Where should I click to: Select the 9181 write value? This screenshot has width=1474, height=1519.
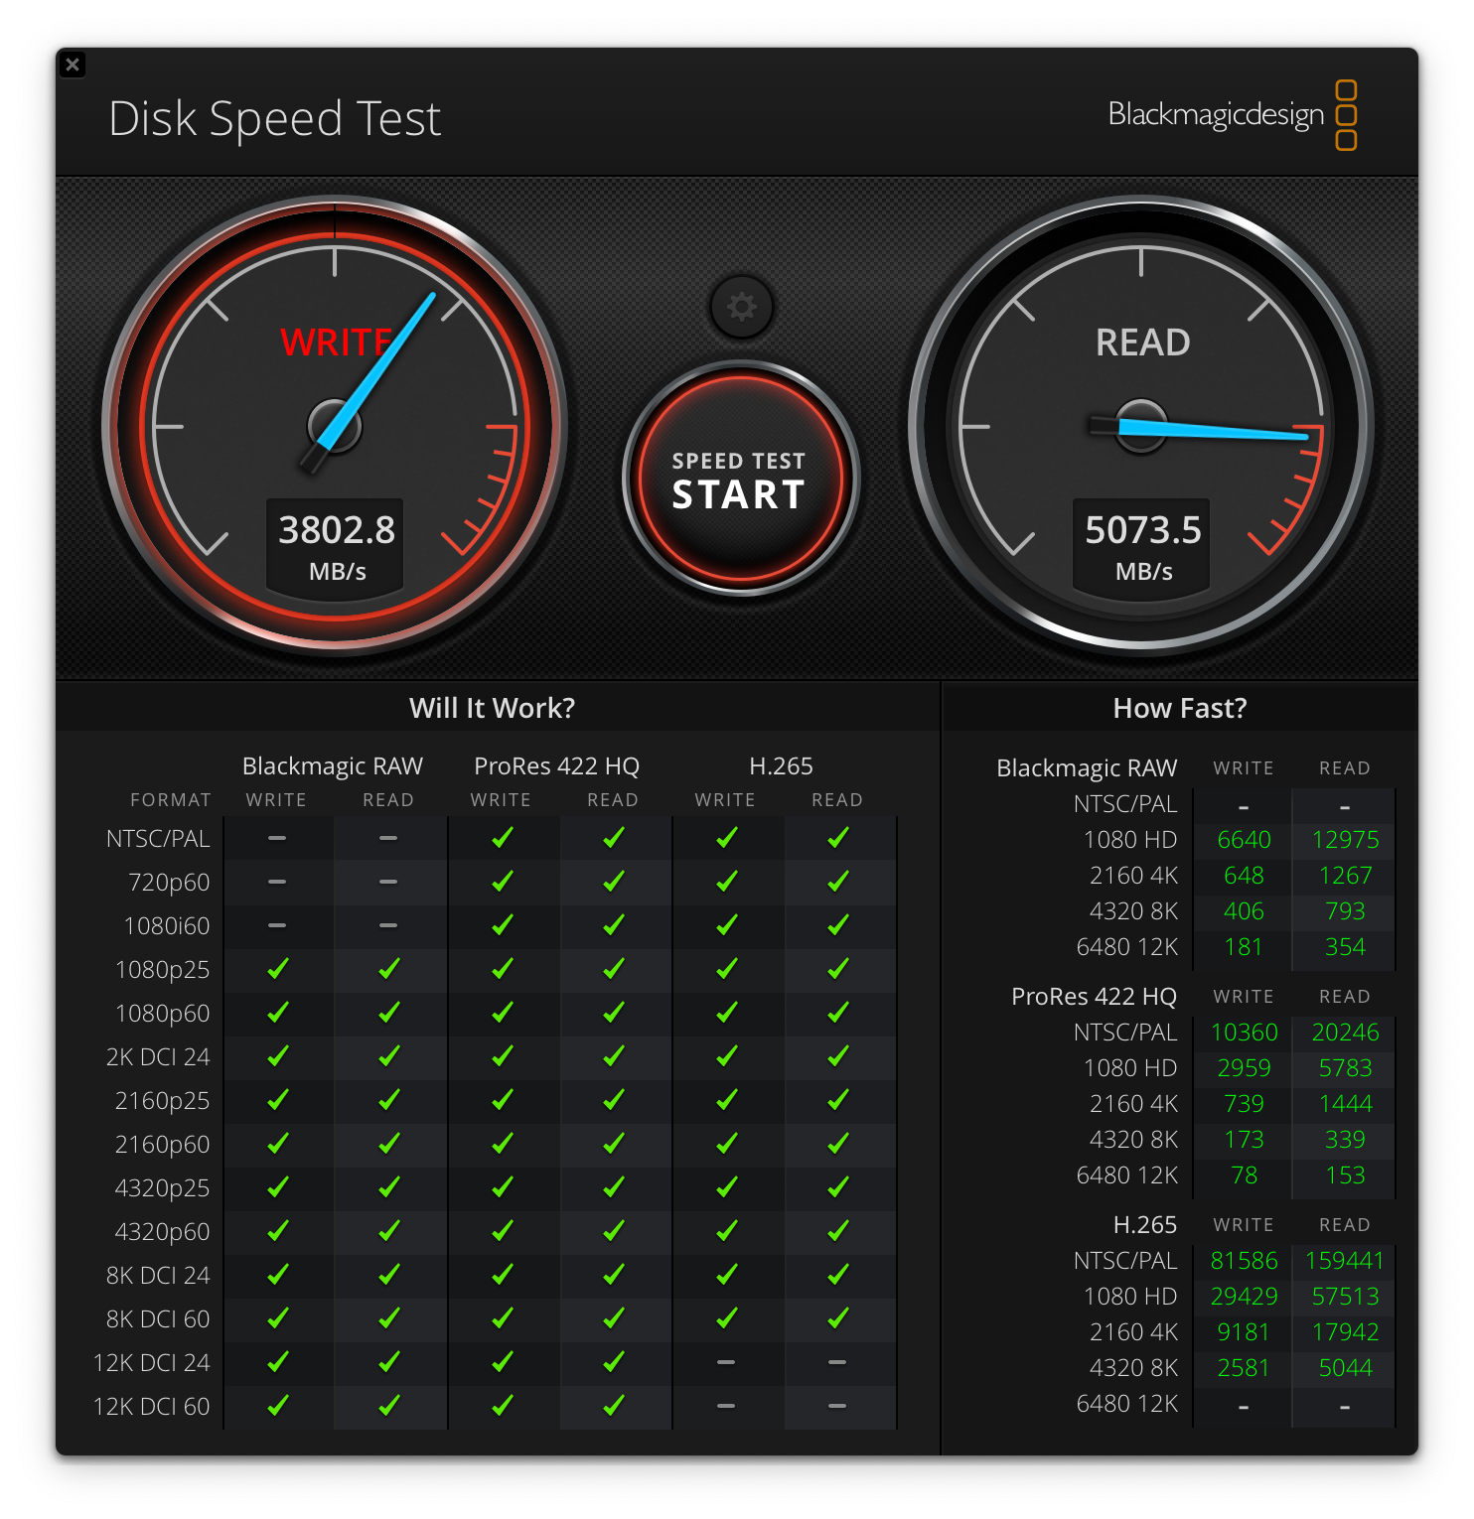1244,1332
